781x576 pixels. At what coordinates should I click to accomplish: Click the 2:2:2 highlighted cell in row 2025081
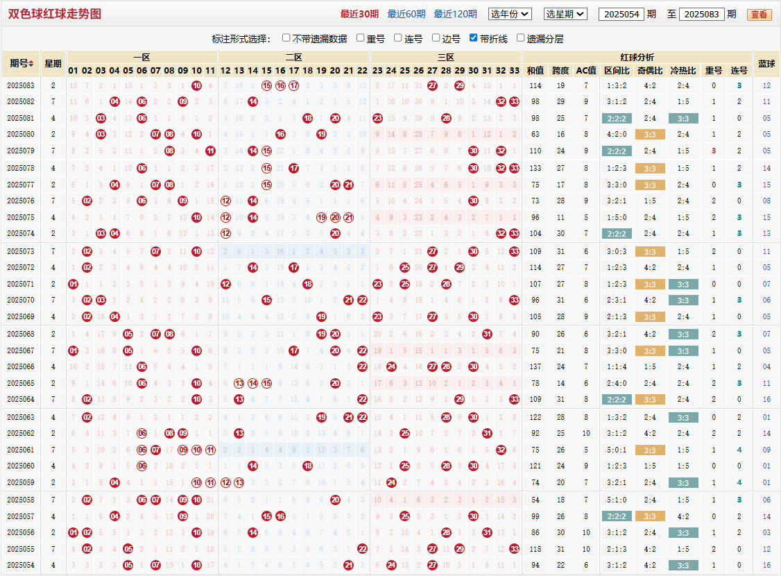(x=617, y=119)
